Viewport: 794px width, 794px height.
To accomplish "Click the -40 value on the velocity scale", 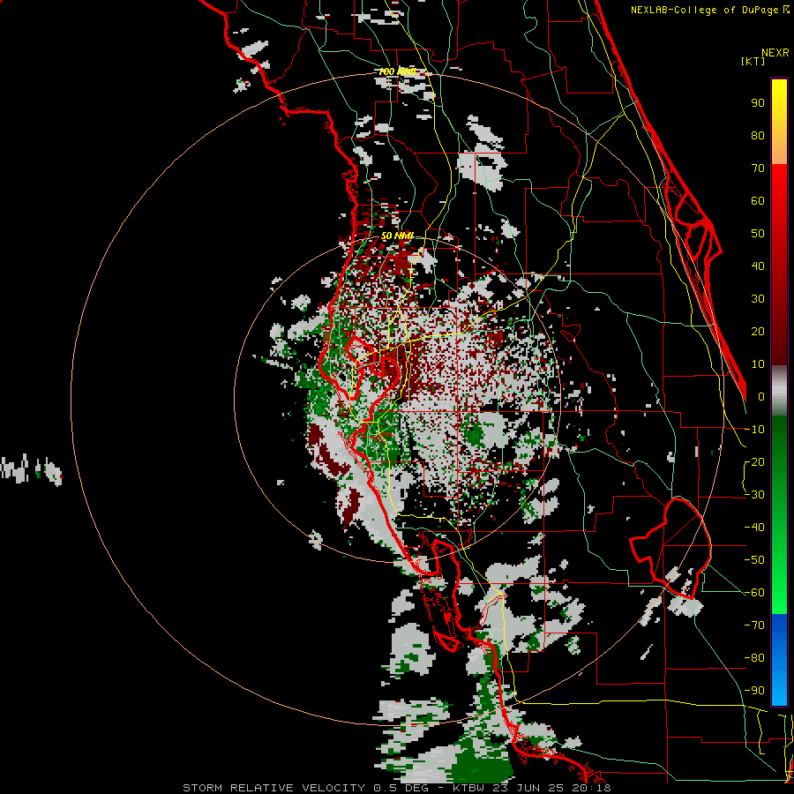I will (x=754, y=528).
